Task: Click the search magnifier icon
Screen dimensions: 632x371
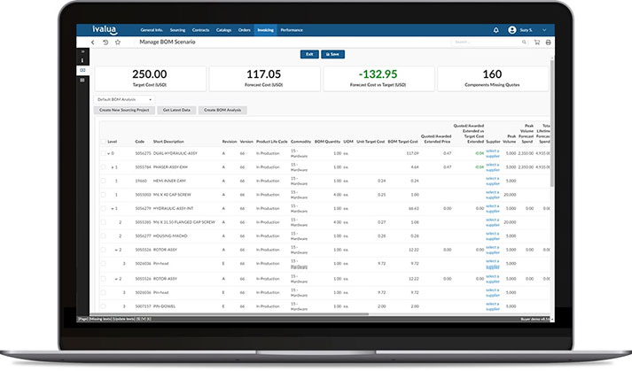Action: tap(524, 42)
